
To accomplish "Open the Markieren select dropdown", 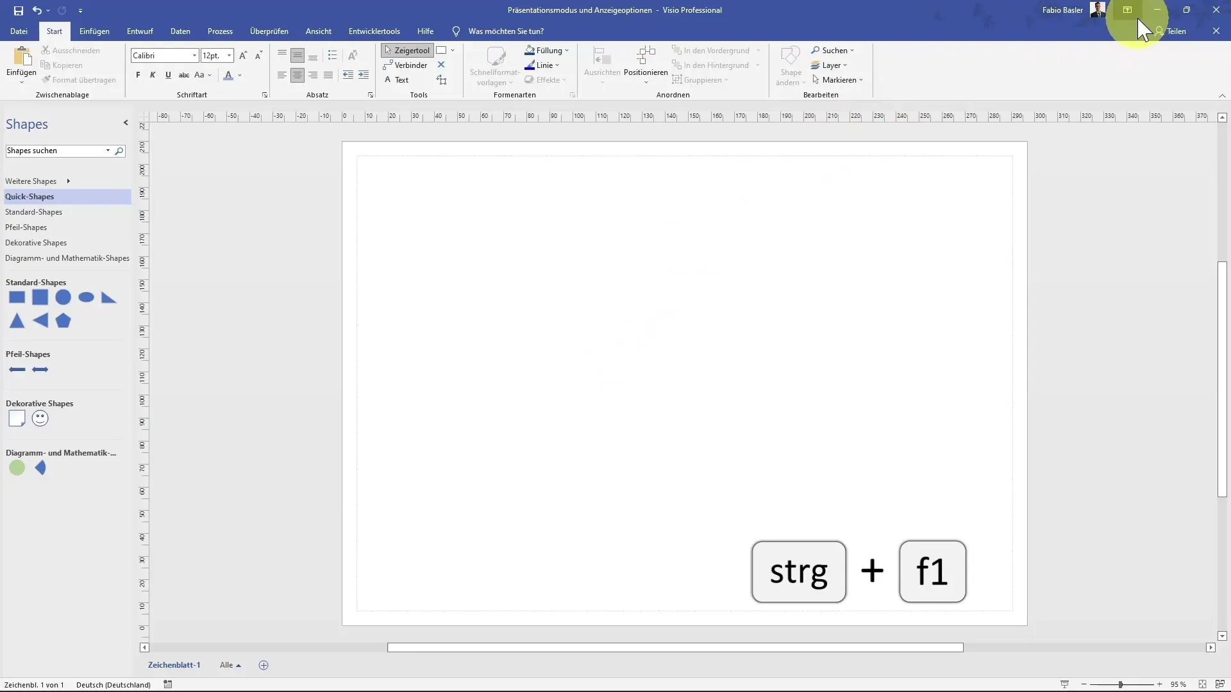I will (x=837, y=80).
